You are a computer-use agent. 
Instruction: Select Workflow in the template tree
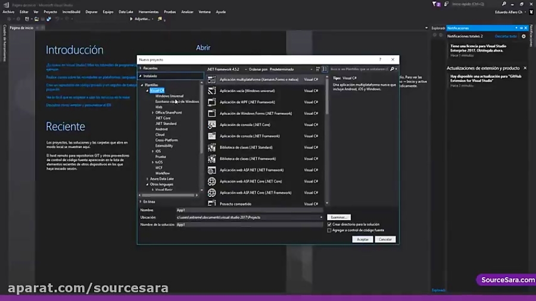[x=163, y=173]
